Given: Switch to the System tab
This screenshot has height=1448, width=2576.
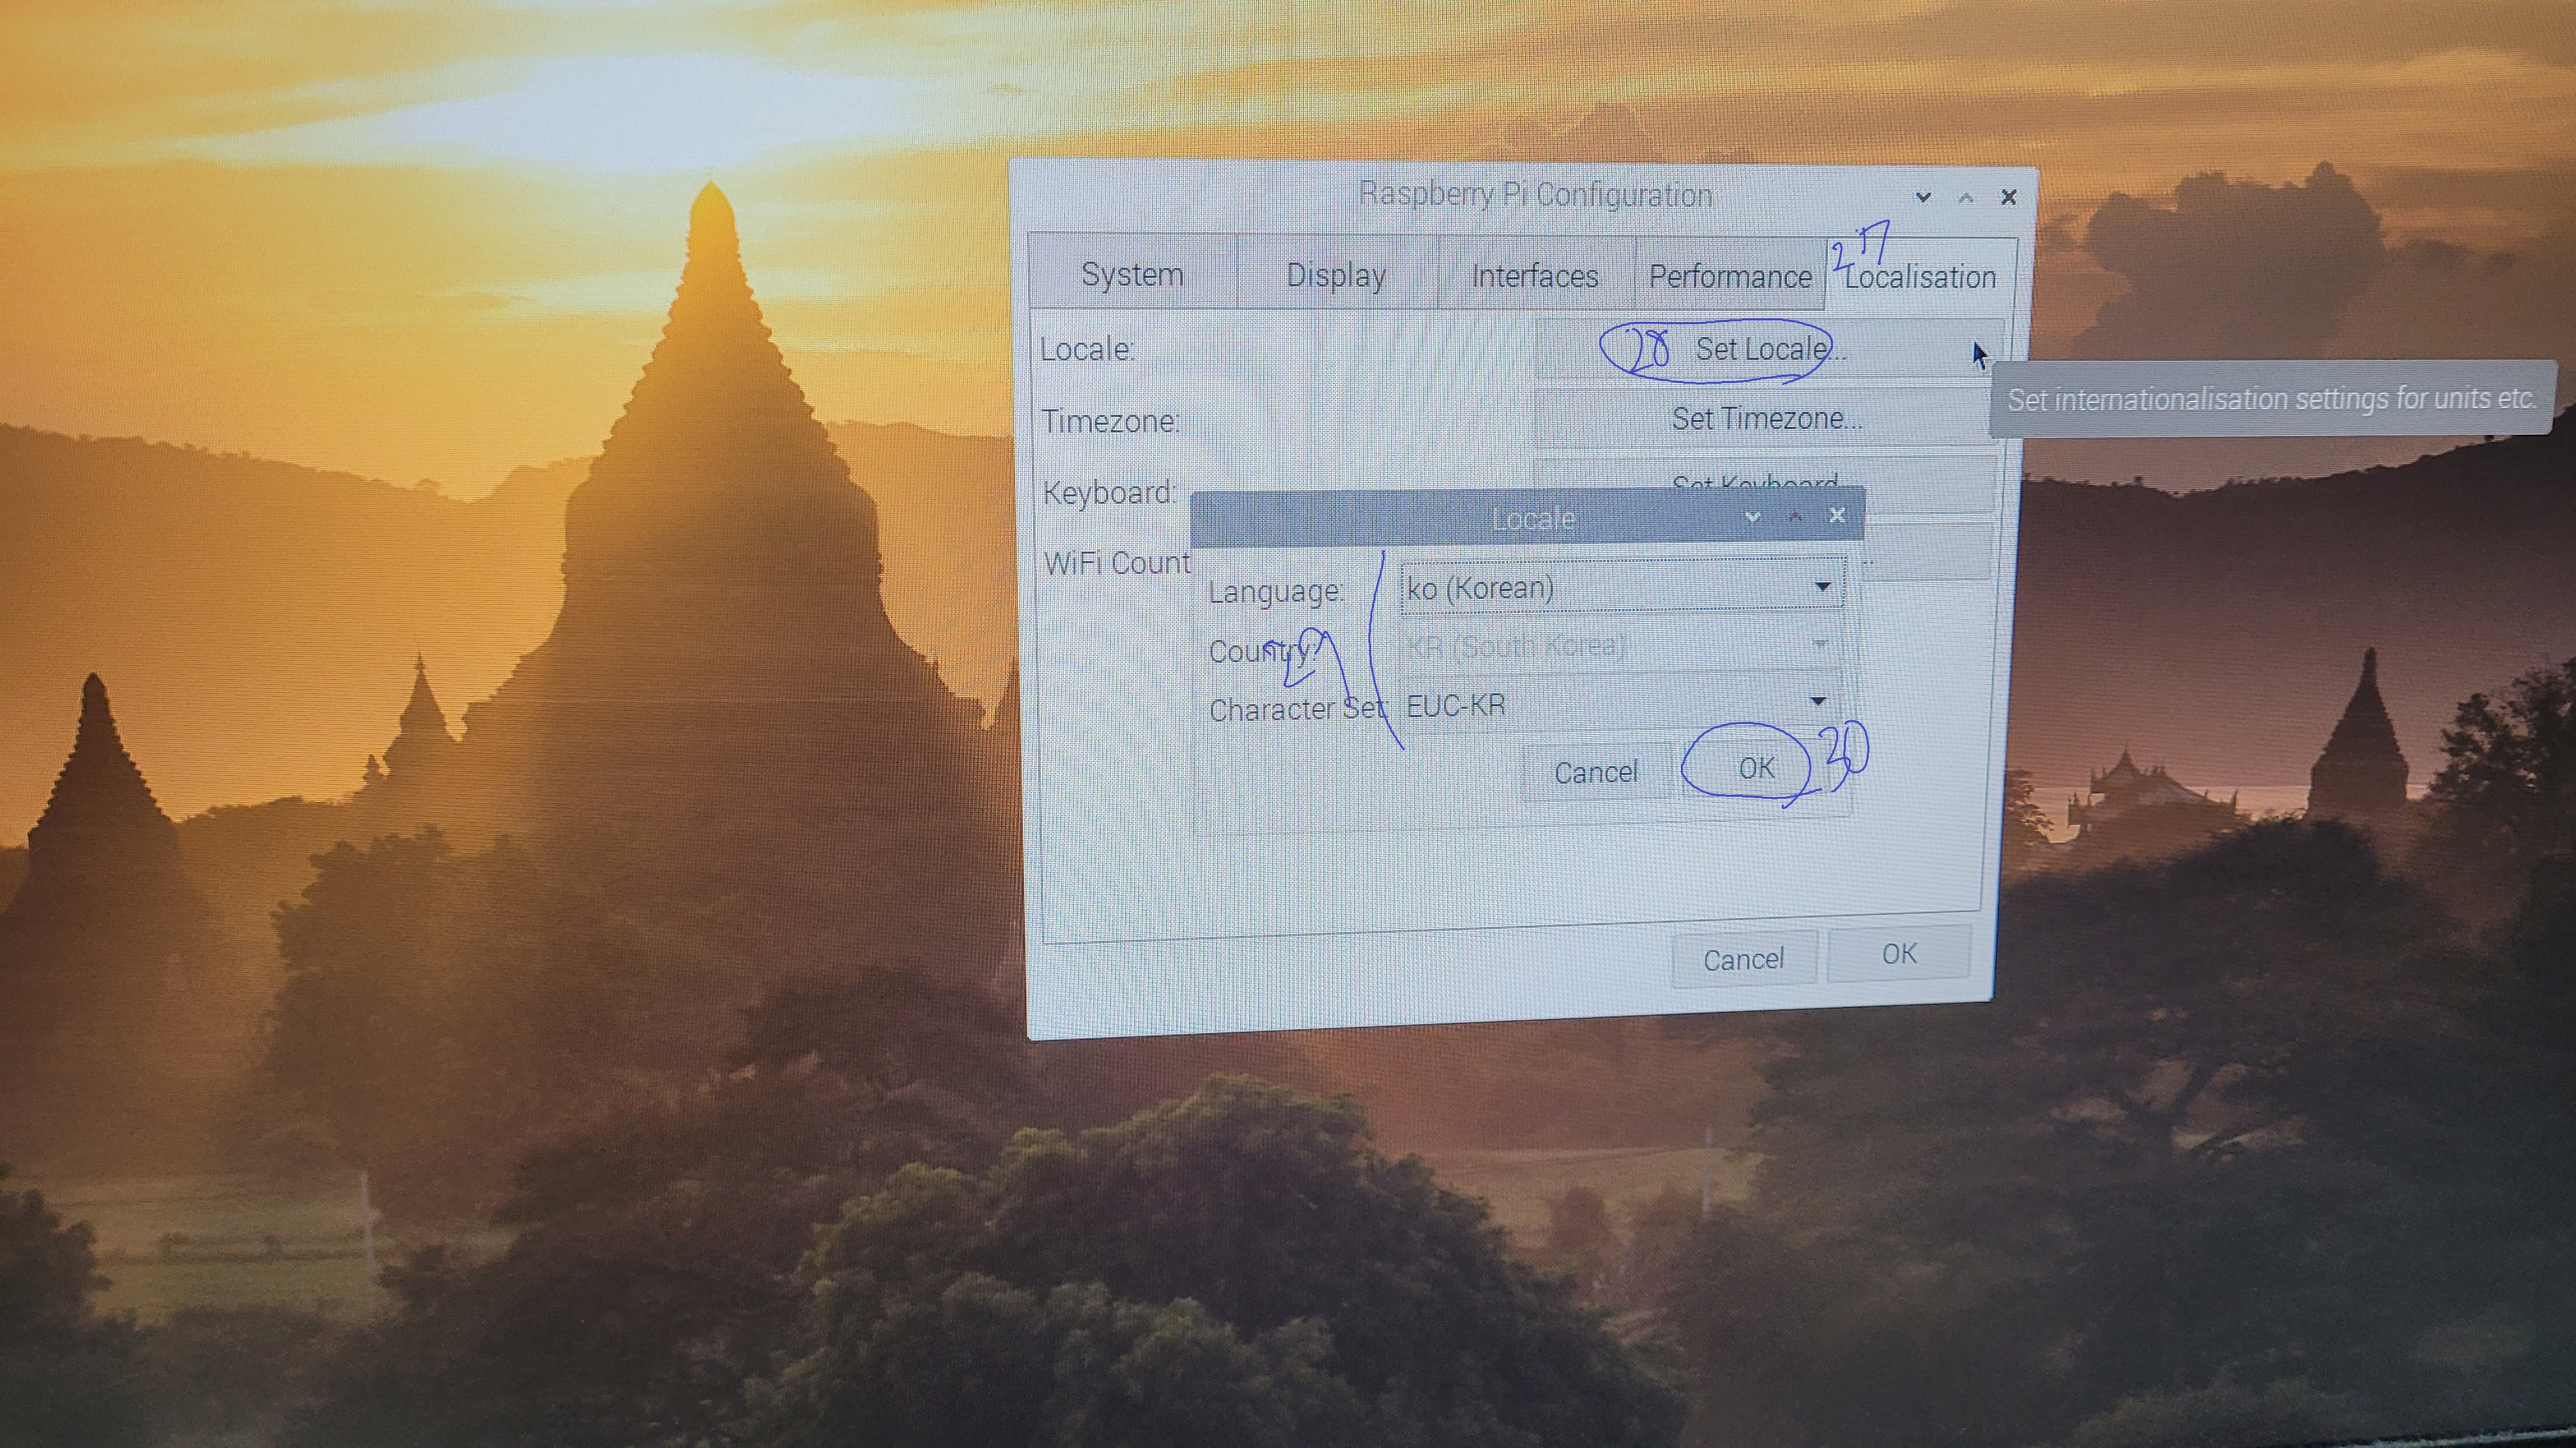Looking at the screenshot, I should [1132, 274].
